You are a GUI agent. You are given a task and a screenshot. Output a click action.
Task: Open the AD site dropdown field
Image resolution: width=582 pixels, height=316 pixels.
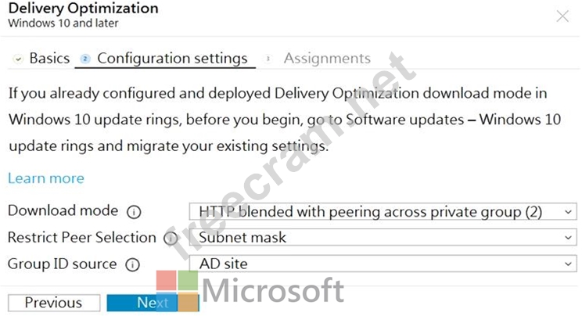(383, 264)
